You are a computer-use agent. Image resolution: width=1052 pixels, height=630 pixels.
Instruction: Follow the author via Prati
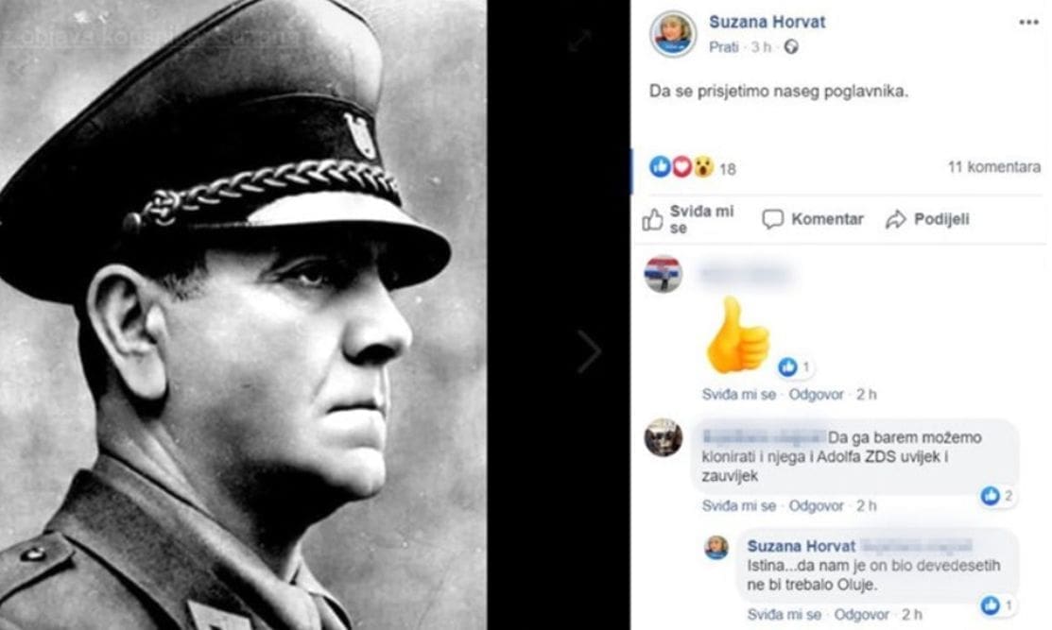pyautogui.click(x=723, y=46)
